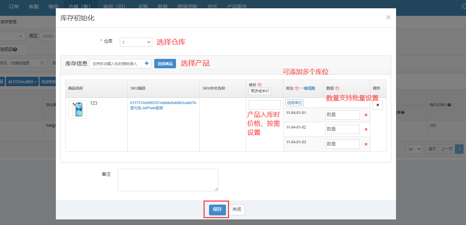Remove location 11-04-01-02 with red x
The width and height of the screenshot is (466, 225).
tap(366, 130)
